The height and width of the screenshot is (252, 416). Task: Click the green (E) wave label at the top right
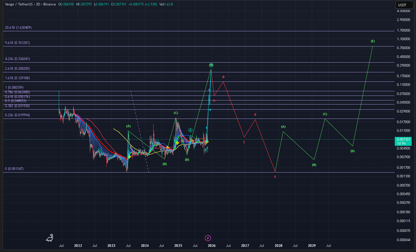pos(373,41)
